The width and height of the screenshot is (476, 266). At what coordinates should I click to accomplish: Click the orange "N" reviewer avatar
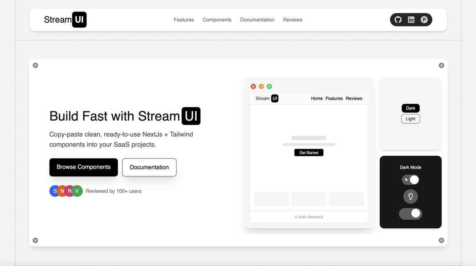click(62, 191)
